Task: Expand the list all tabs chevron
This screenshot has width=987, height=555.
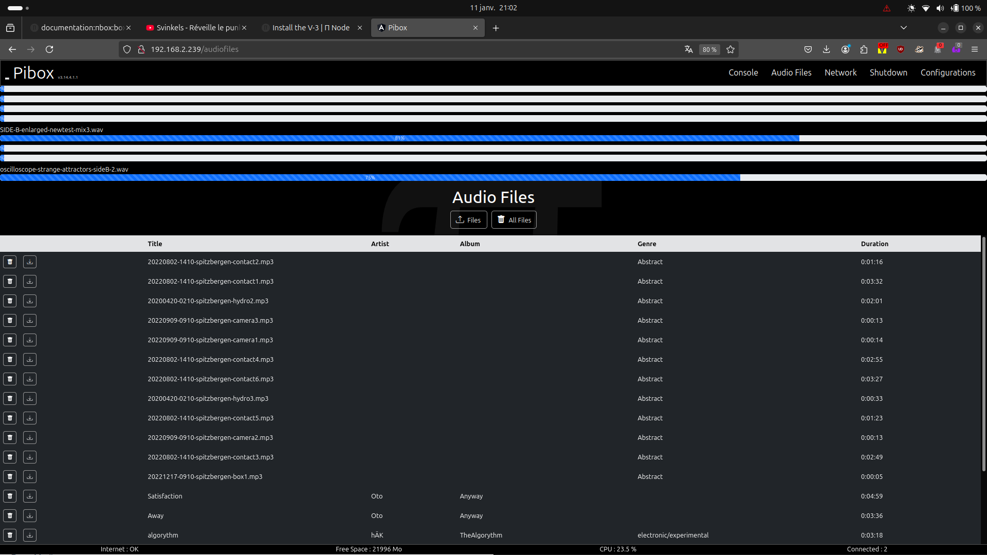Action: point(904,28)
